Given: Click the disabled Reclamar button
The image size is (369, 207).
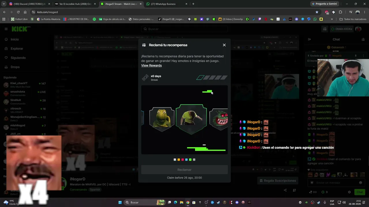Looking at the screenshot, I should tap(184, 170).
